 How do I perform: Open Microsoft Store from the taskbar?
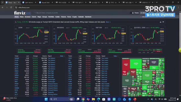[104, 99]
